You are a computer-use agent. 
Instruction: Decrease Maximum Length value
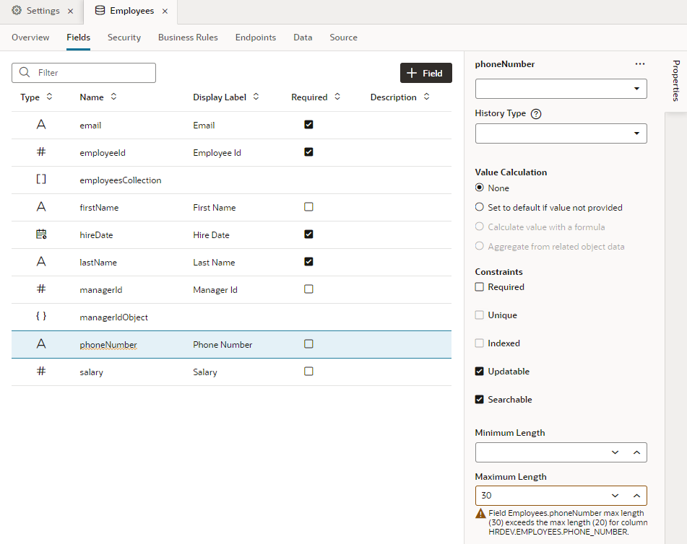pyautogui.click(x=615, y=496)
